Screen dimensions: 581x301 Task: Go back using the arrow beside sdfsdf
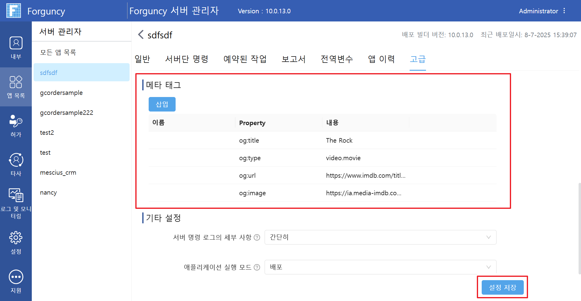point(140,34)
